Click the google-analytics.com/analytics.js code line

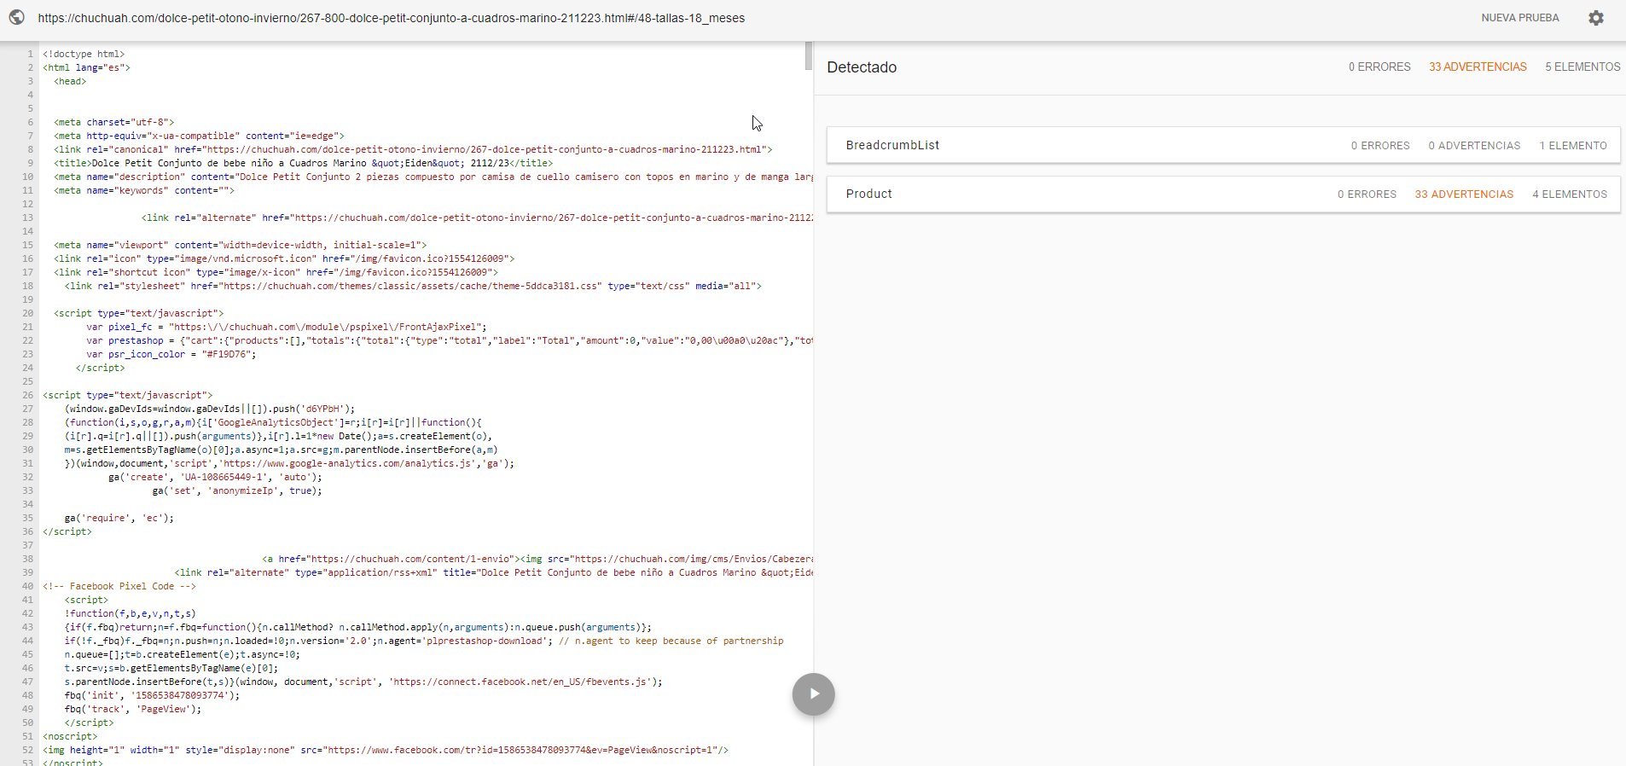click(289, 463)
